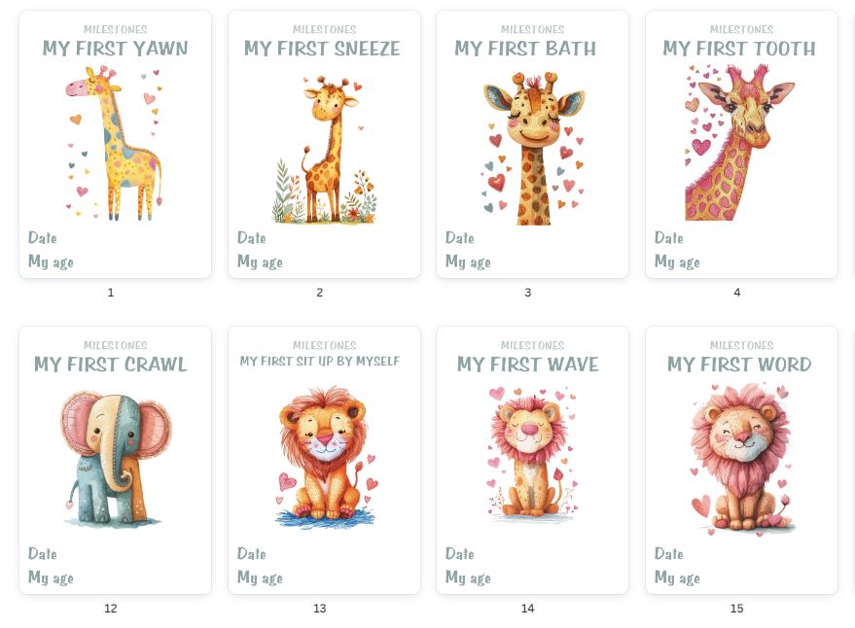Open the My First Tooth card
This screenshot has height=628, width=855.
741,144
